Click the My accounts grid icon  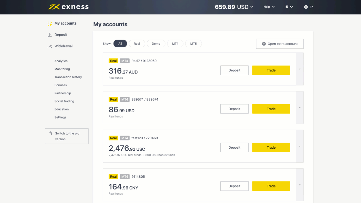click(x=50, y=24)
